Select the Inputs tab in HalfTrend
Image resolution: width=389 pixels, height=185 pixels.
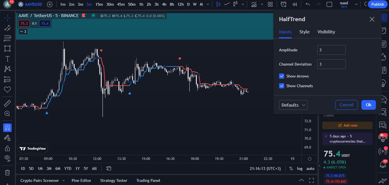pos(285,32)
